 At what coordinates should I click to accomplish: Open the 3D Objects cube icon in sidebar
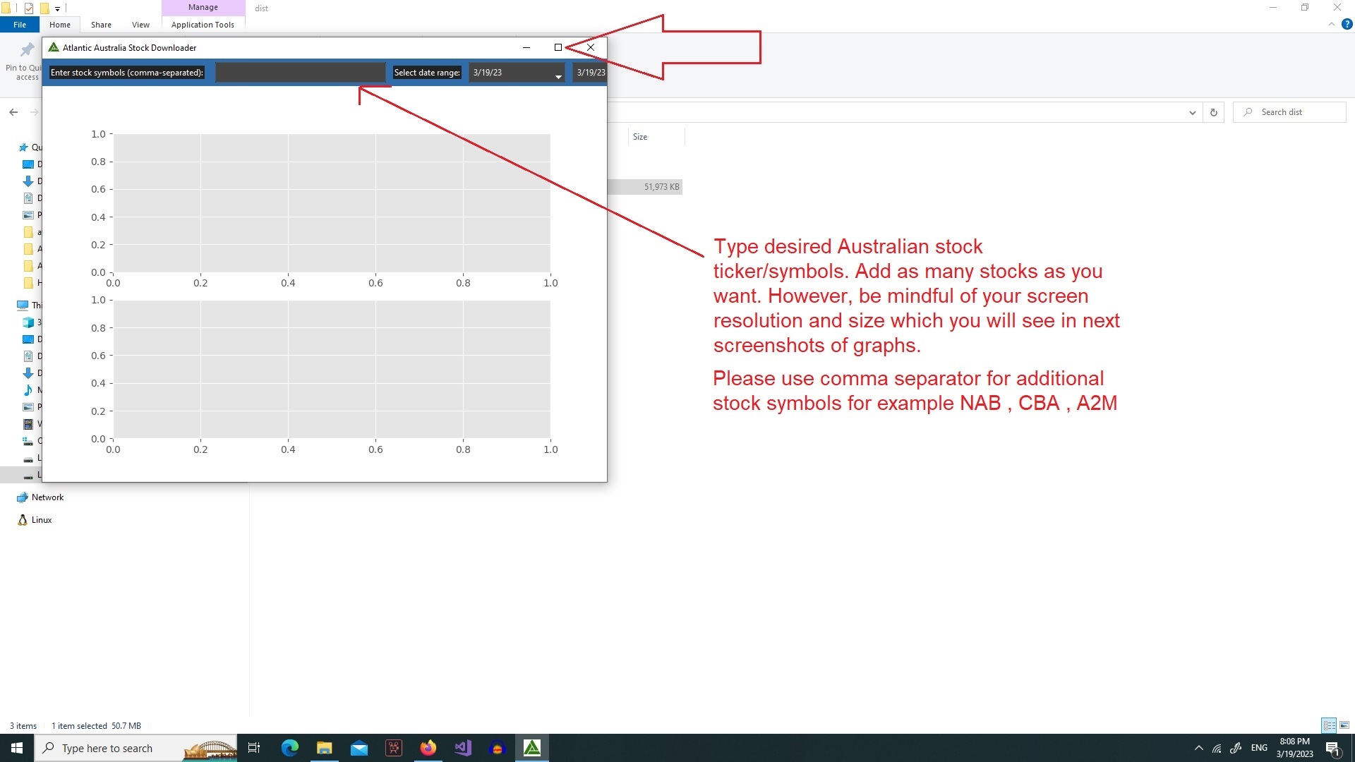pyautogui.click(x=28, y=322)
